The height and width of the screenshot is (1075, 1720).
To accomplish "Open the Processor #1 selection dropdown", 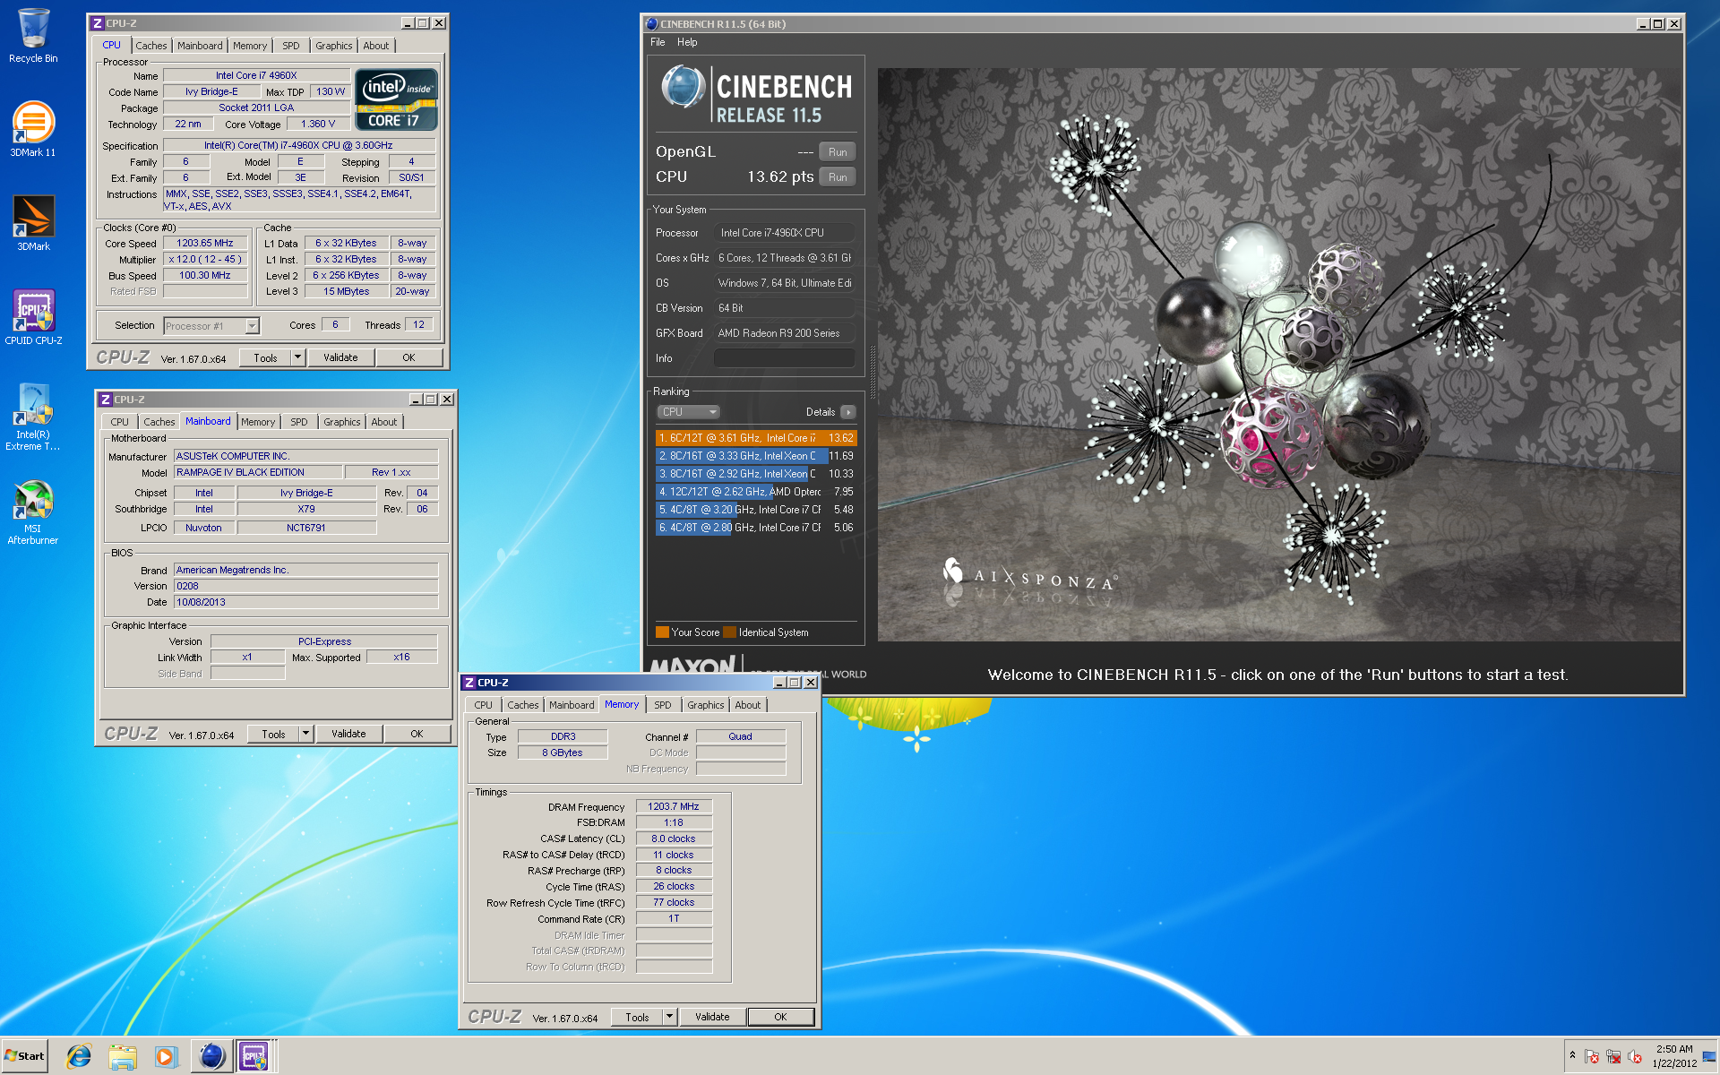I will (x=252, y=326).
